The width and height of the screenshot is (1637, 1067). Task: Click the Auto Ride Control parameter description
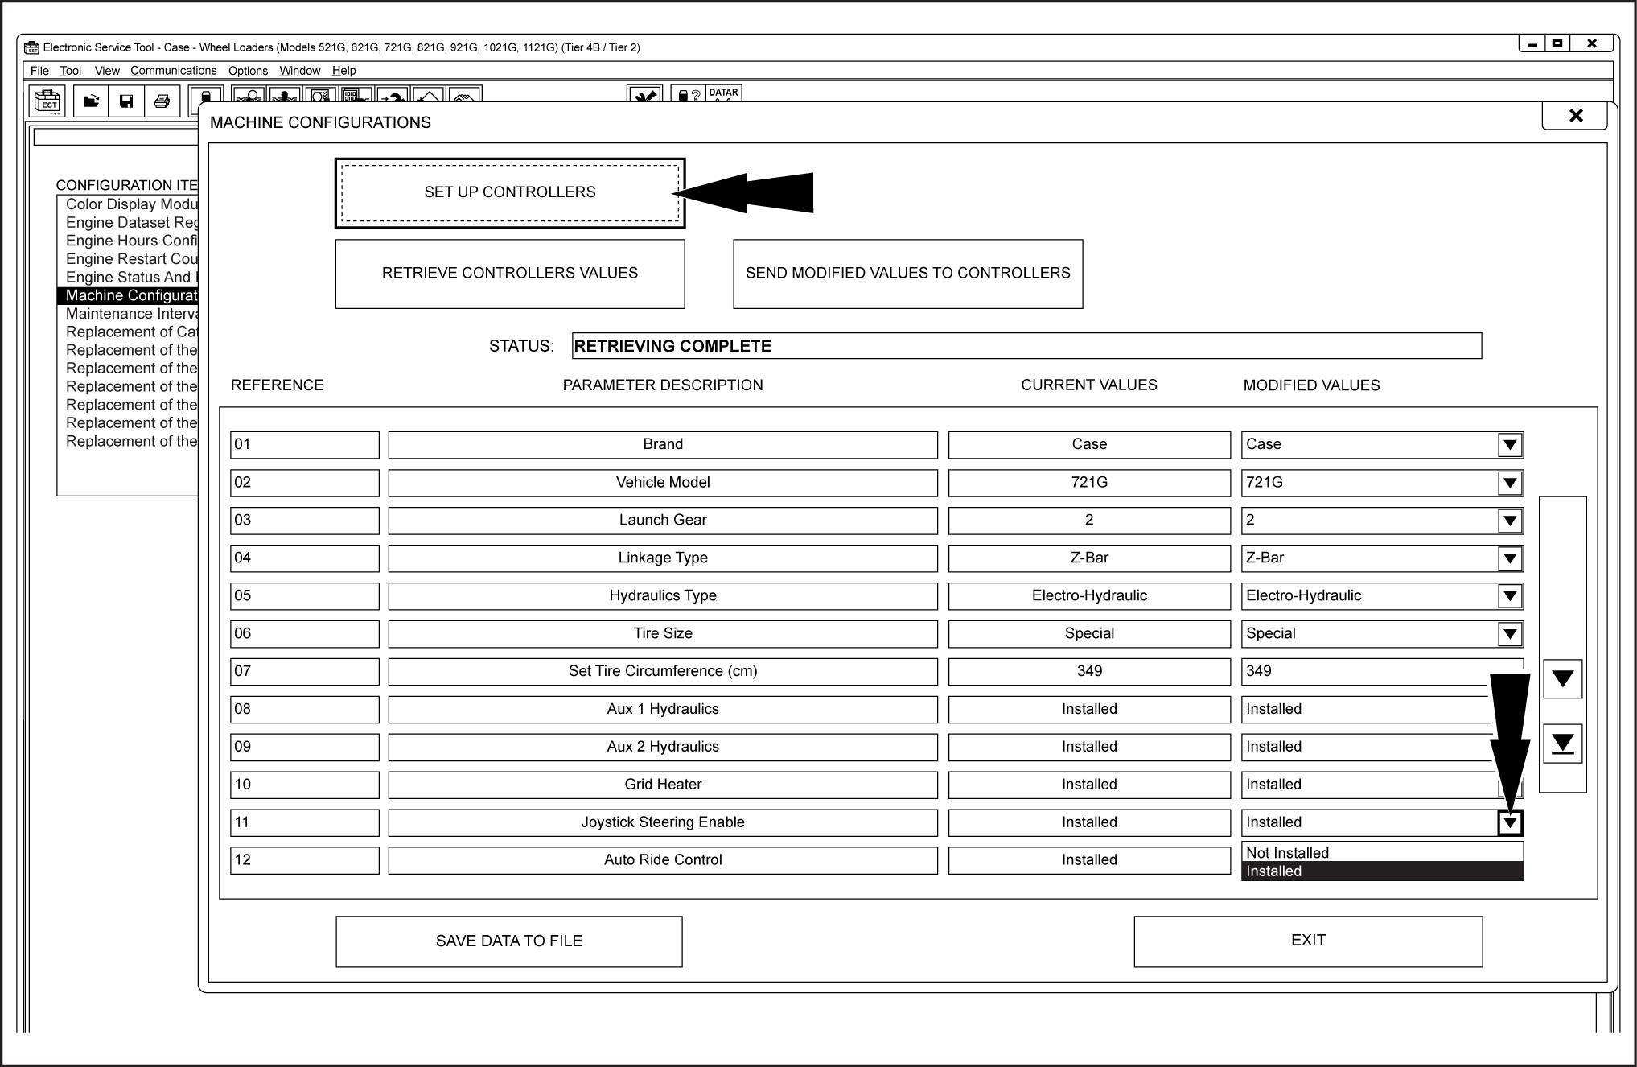[x=663, y=861]
